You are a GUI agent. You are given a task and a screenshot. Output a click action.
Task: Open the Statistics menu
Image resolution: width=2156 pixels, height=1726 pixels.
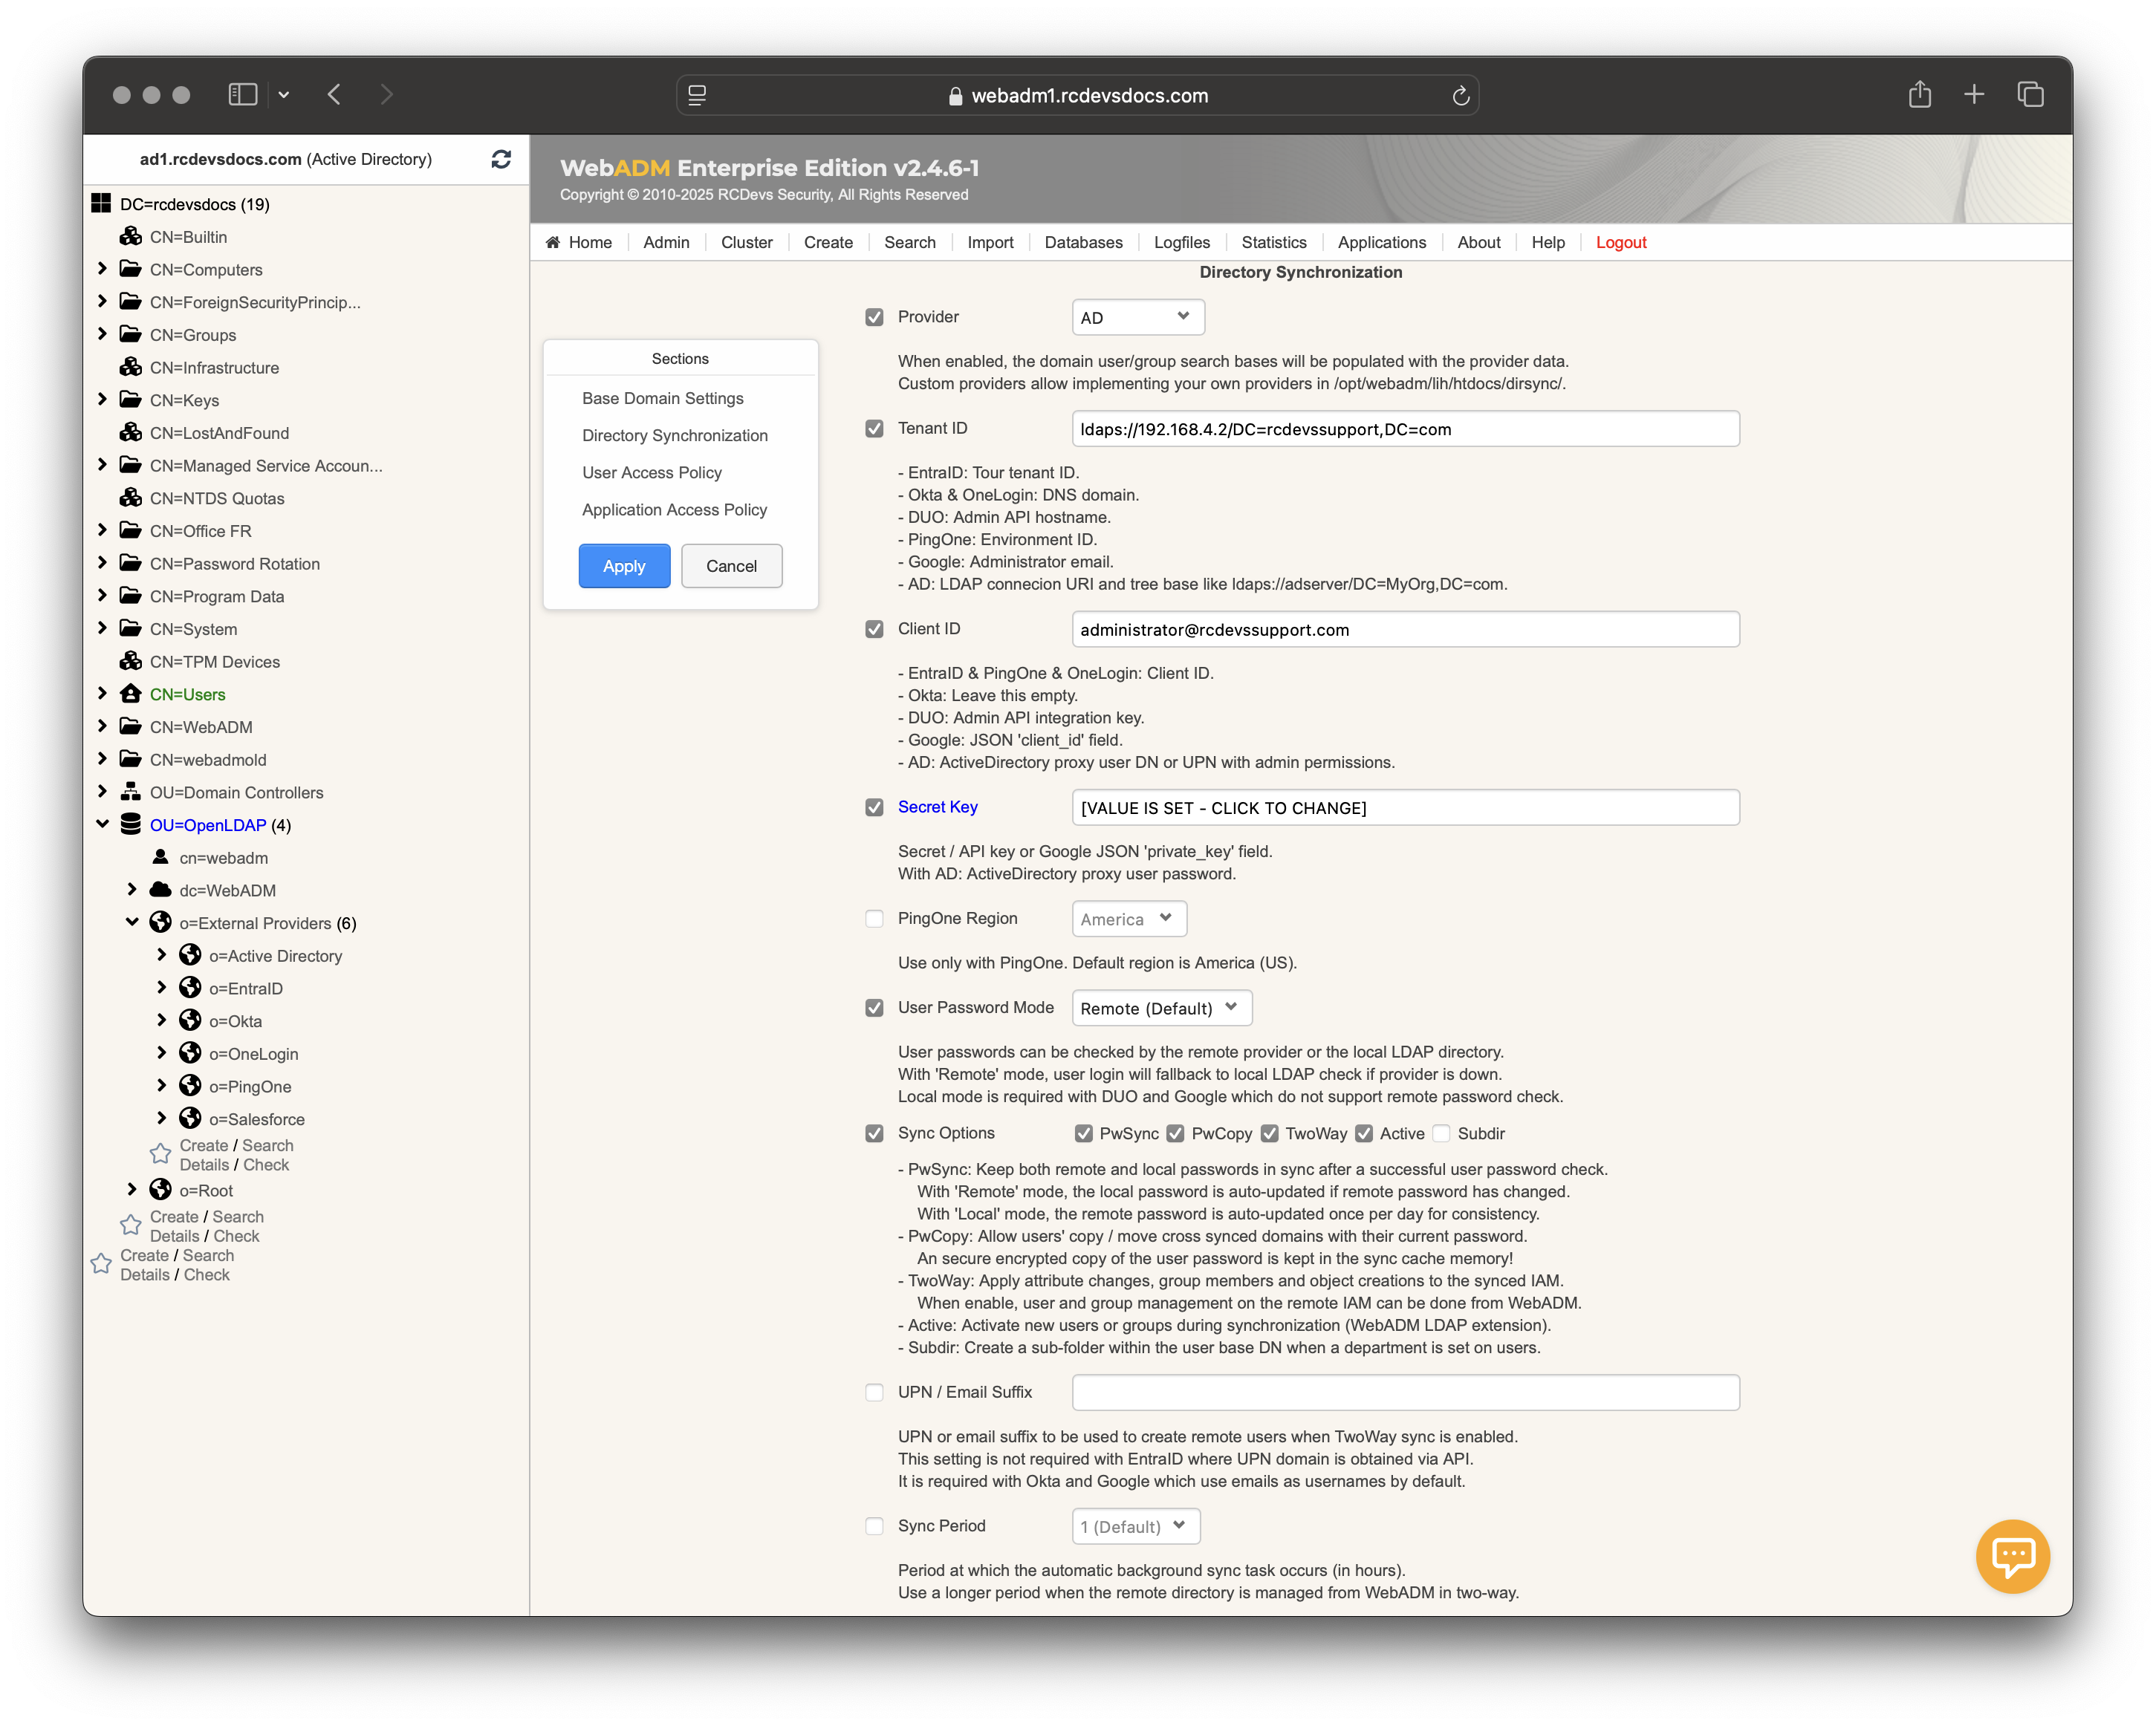pyautogui.click(x=1273, y=242)
